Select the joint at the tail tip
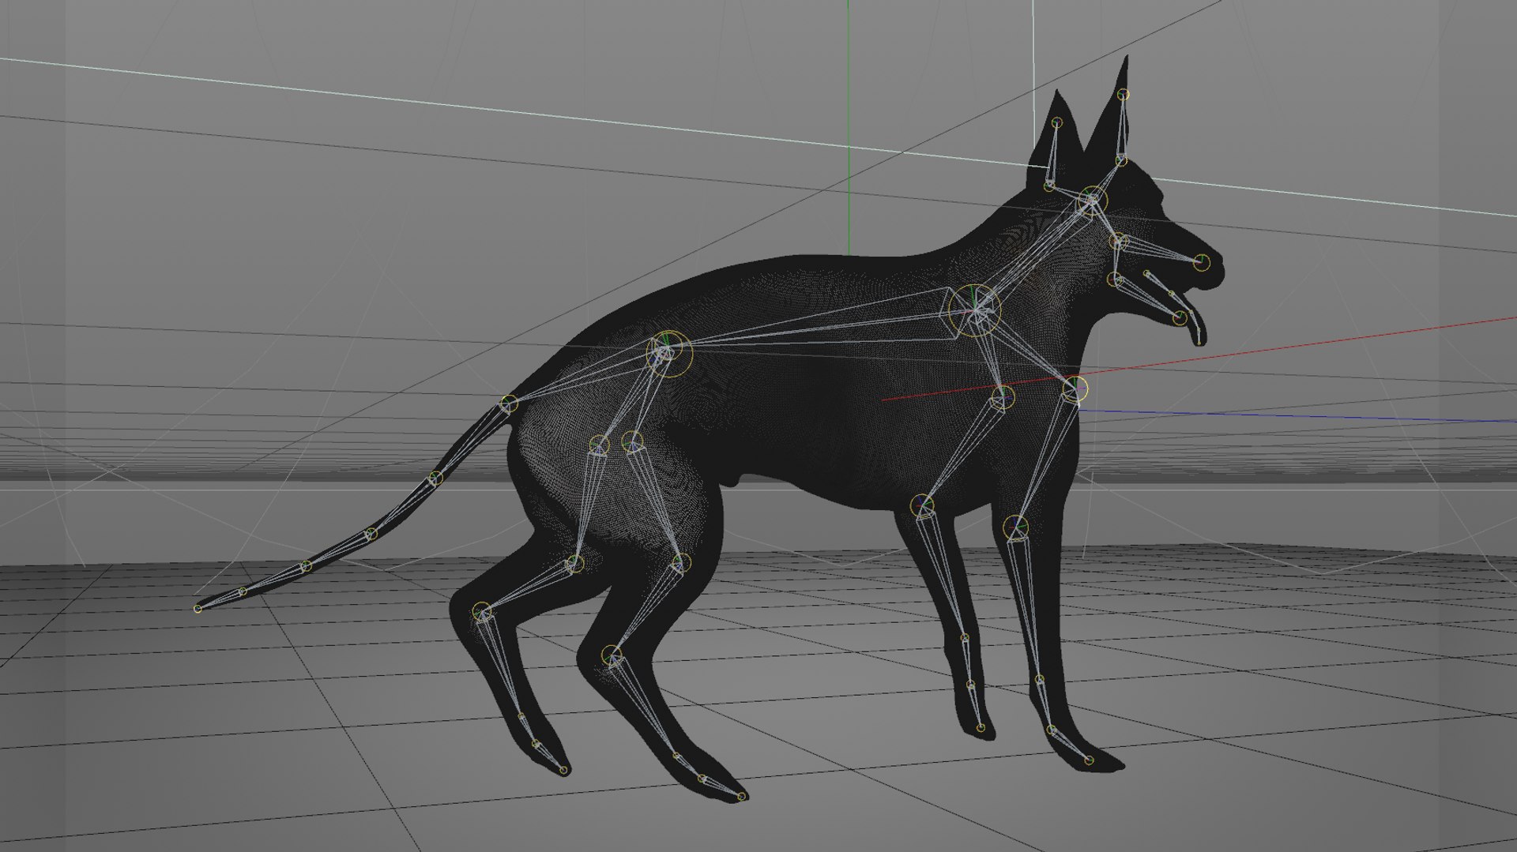Image resolution: width=1517 pixels, height=852 pixels. [198, 608]
